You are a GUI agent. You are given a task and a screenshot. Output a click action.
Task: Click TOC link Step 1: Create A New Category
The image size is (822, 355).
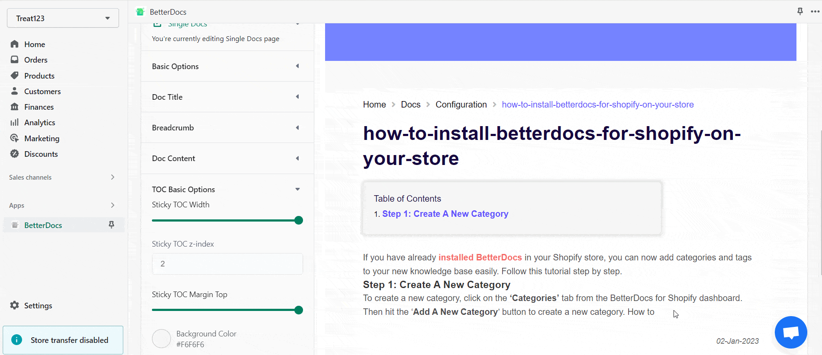(445, 214)
